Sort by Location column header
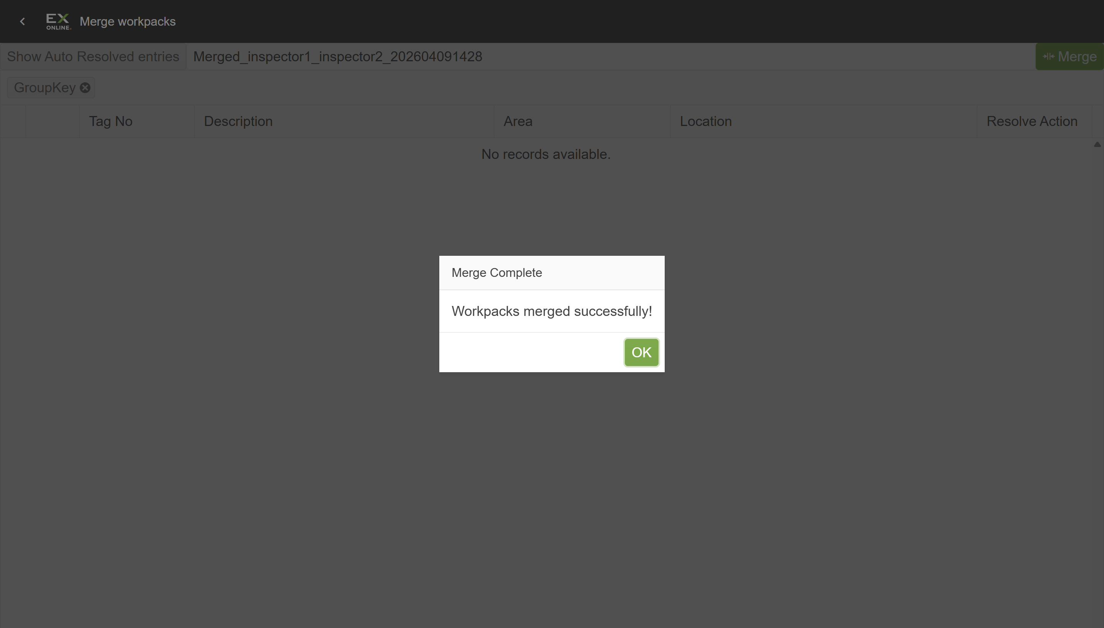1104x628 pixels. 823,121
